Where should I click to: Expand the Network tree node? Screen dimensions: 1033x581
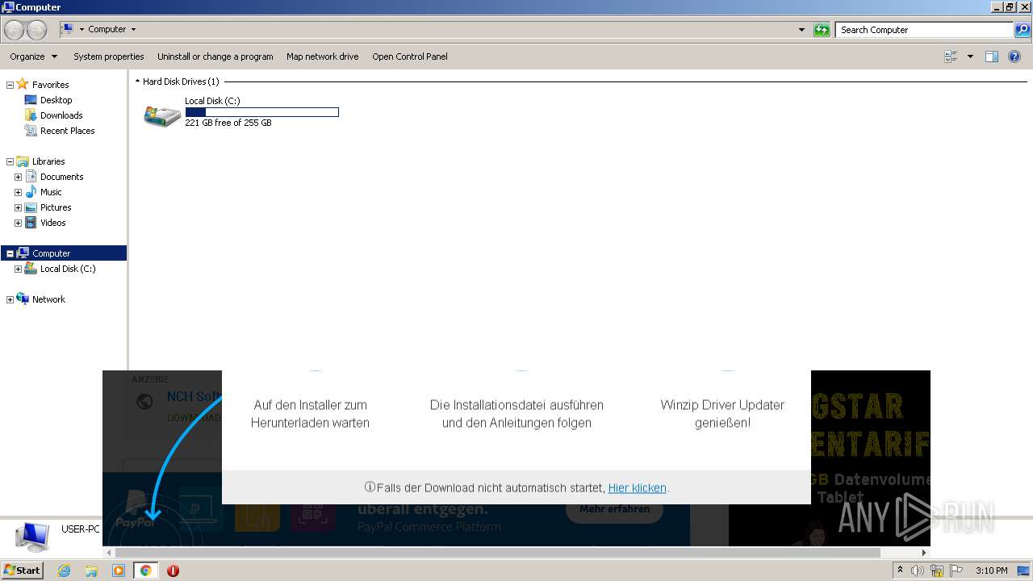click(10, 299)
